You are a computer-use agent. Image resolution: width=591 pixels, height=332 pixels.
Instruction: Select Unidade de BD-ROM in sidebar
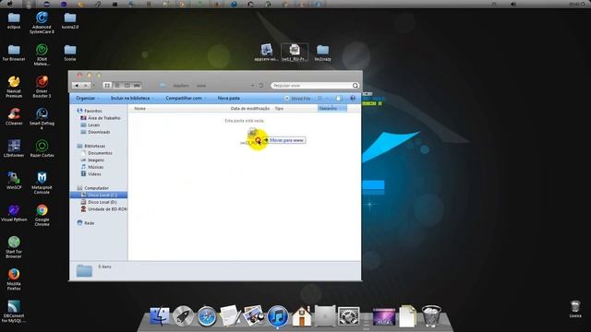pos(103,209)
